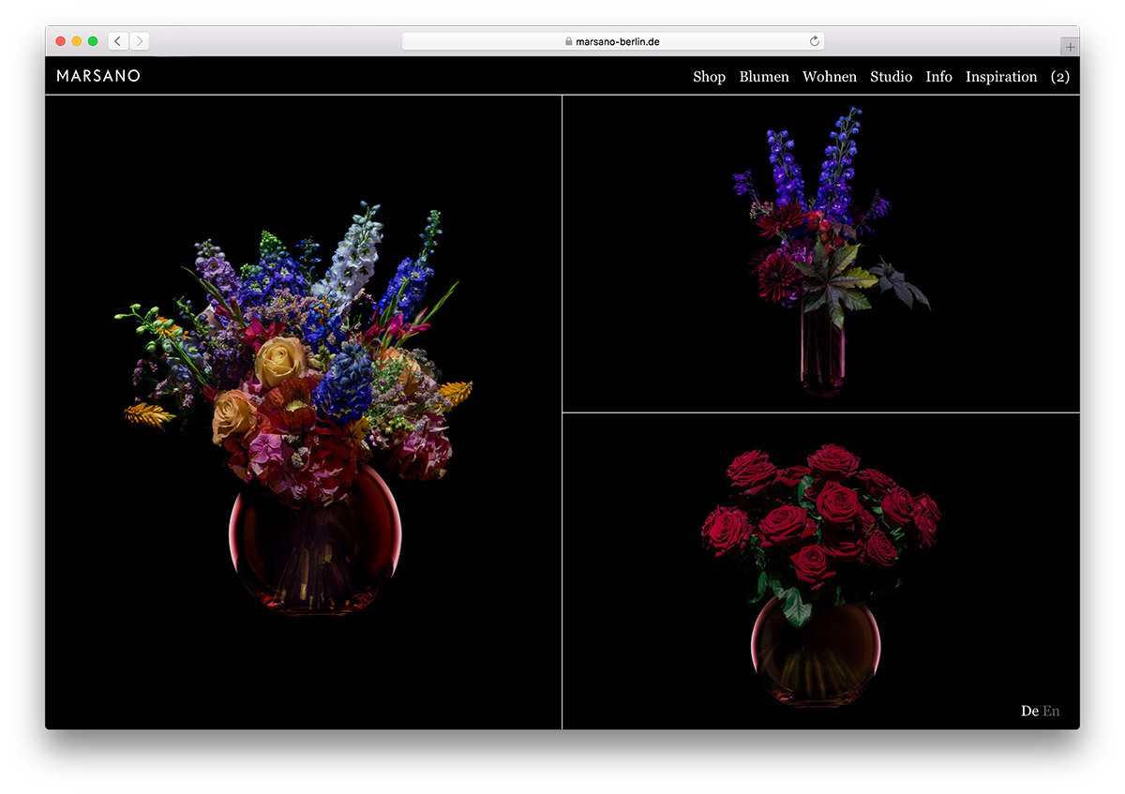The image size is (1125, 794).
Task: Open a new tab with the plus button
Action: [x=1070, y=47]
